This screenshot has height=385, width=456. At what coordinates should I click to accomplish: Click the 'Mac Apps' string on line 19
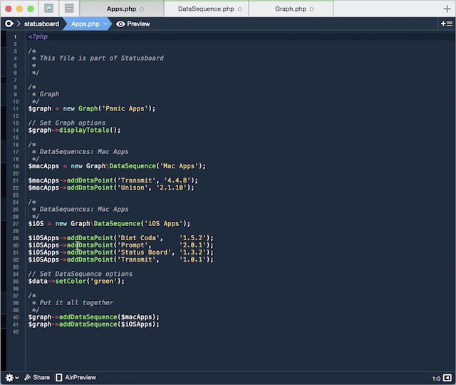tap(179, 166)
